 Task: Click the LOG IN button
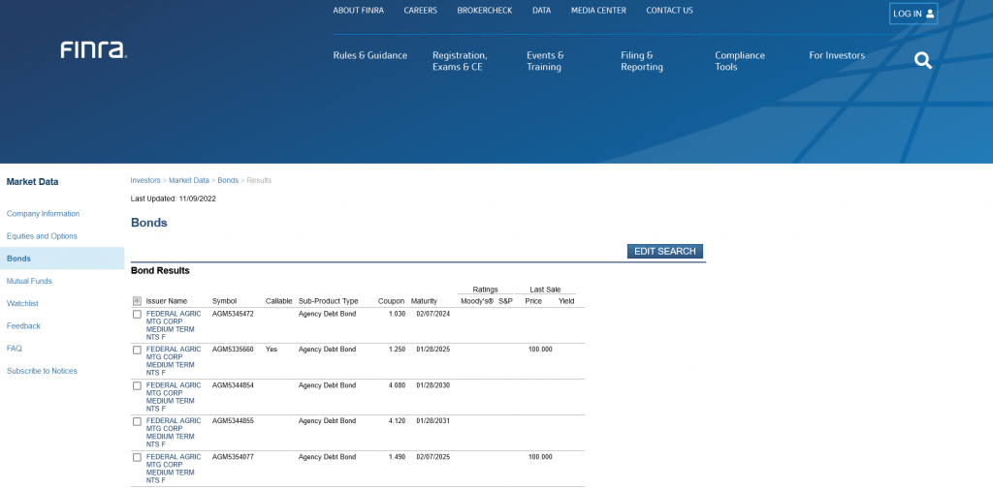[913, 14]
